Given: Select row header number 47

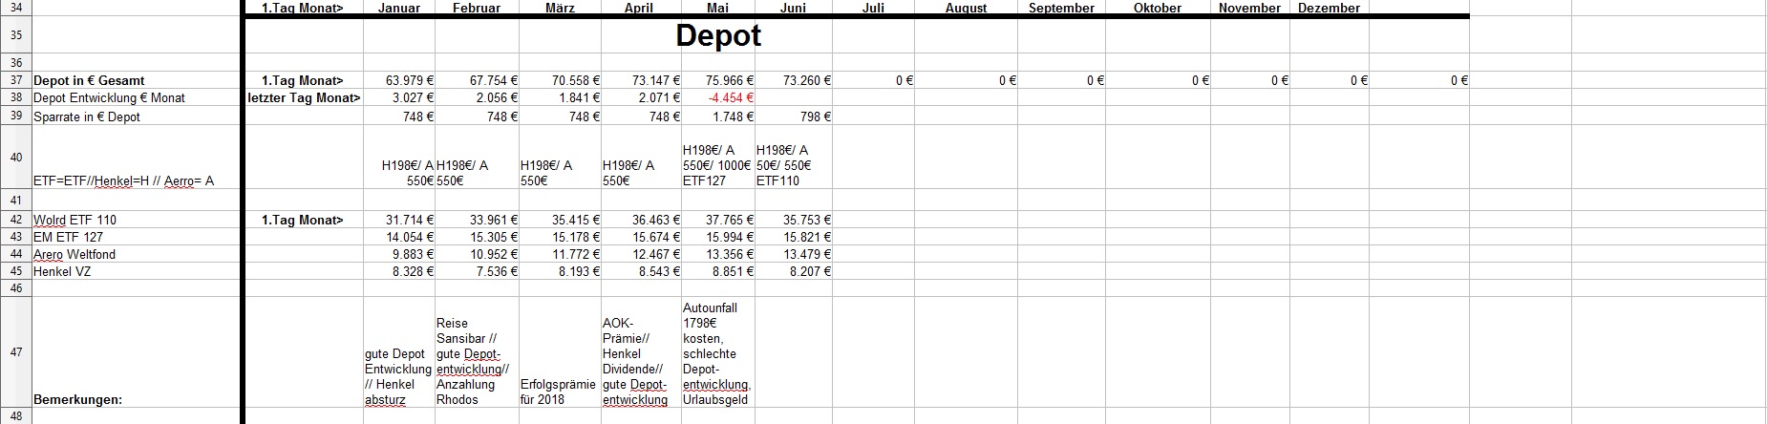Looking at the screenshot, I should [x=15, y=352].
